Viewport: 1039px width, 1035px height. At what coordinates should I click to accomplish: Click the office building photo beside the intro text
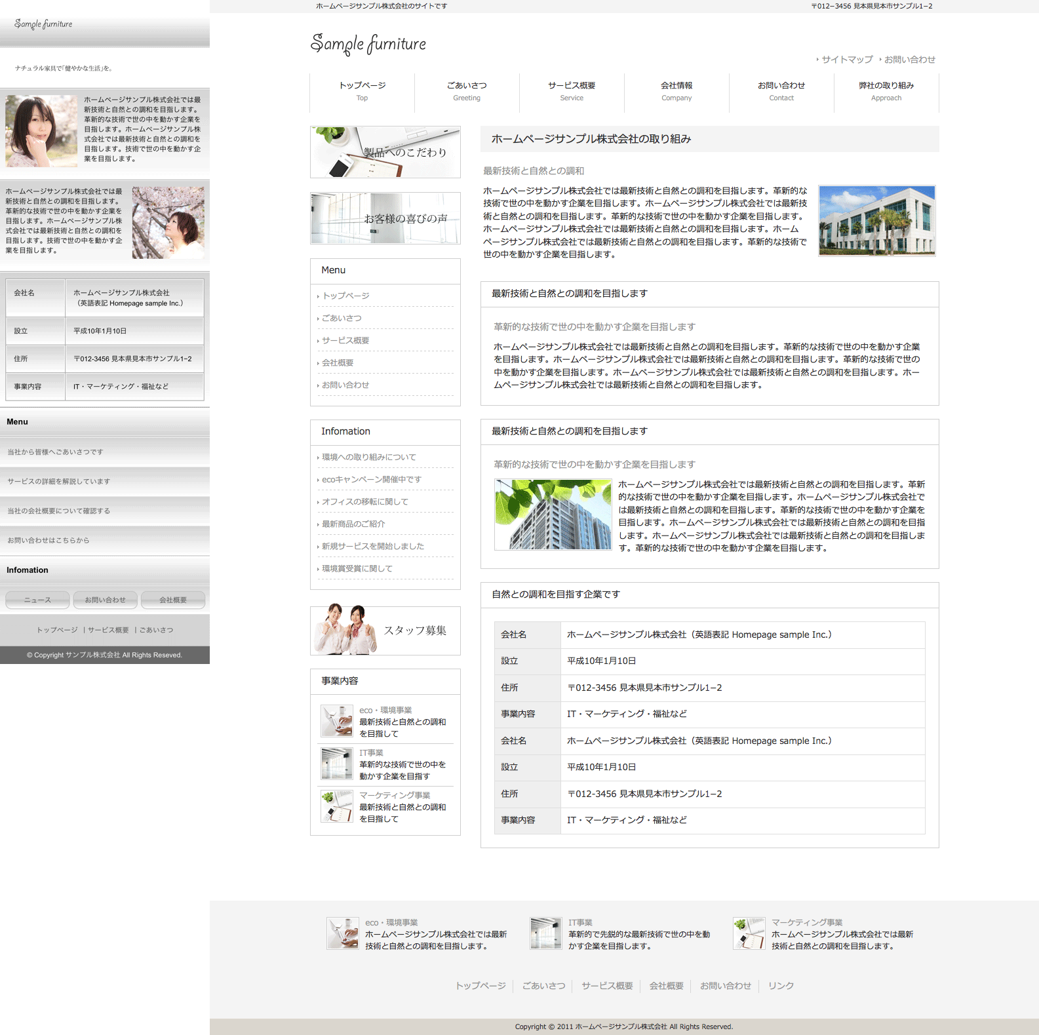pyautogui.click(x=876, y=220)
